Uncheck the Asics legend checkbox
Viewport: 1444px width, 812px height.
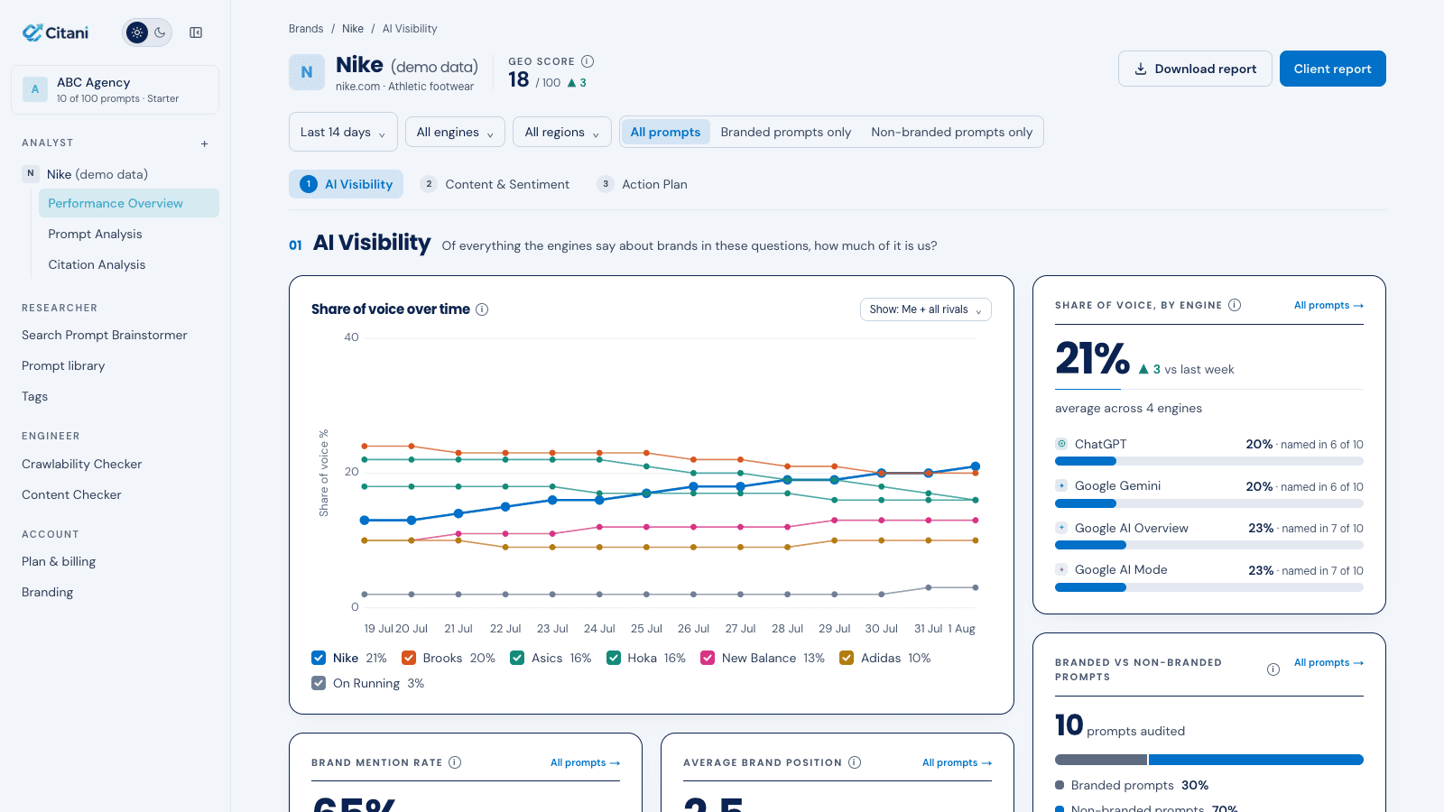517,658
